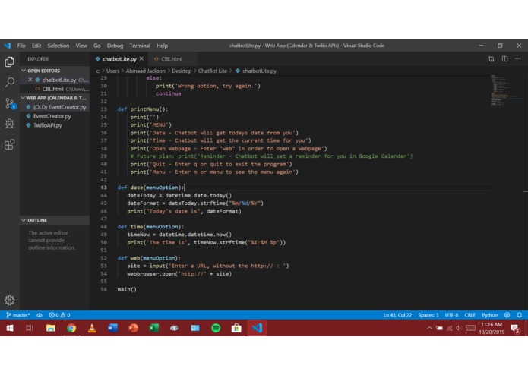Click the Open Changes compare icon
Viewport: 528px width, 375px height.
click(492, 59)
